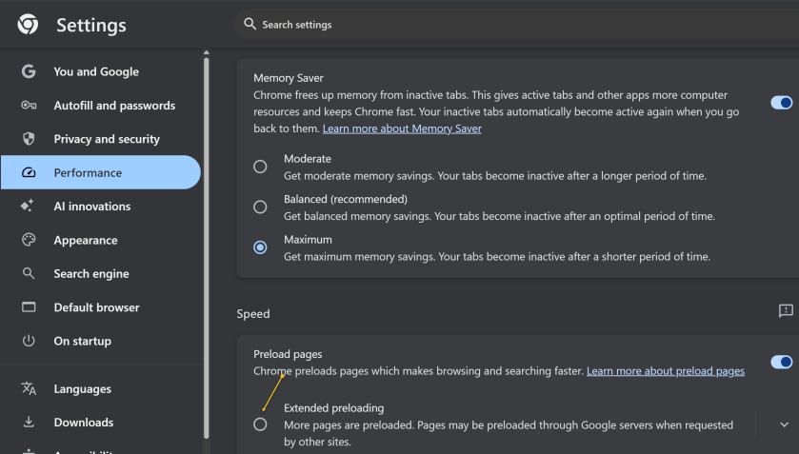Click the You and Google icon

coord(29,71)
